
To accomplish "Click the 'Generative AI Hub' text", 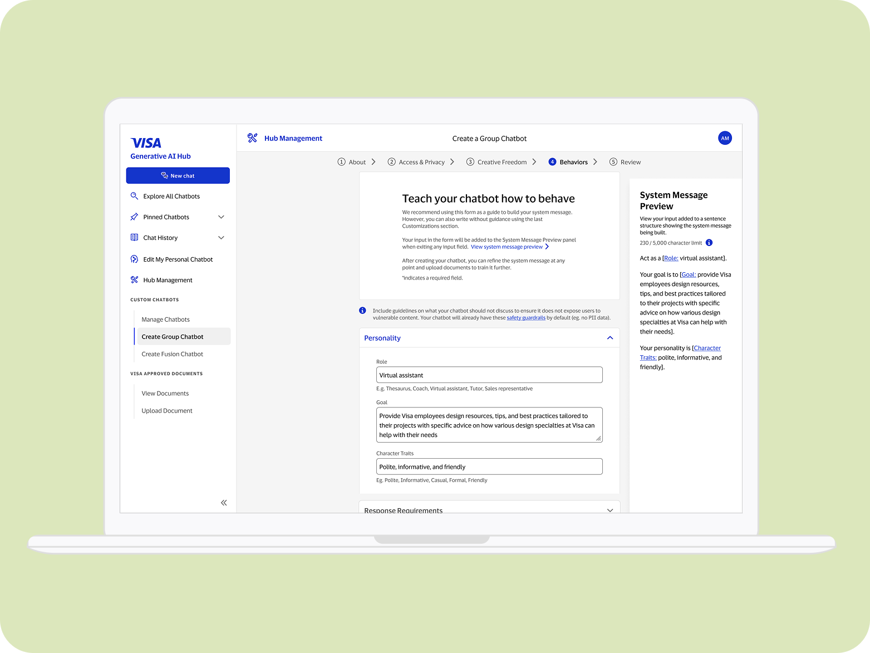I will coord(160,156).
